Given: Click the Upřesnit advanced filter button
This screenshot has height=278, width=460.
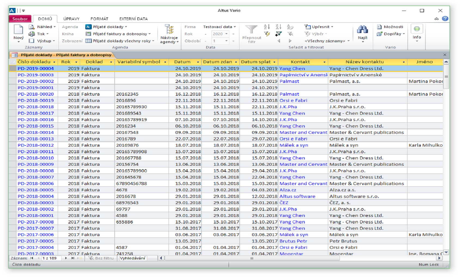Looking at the screenshot, I should pos(318,27).
